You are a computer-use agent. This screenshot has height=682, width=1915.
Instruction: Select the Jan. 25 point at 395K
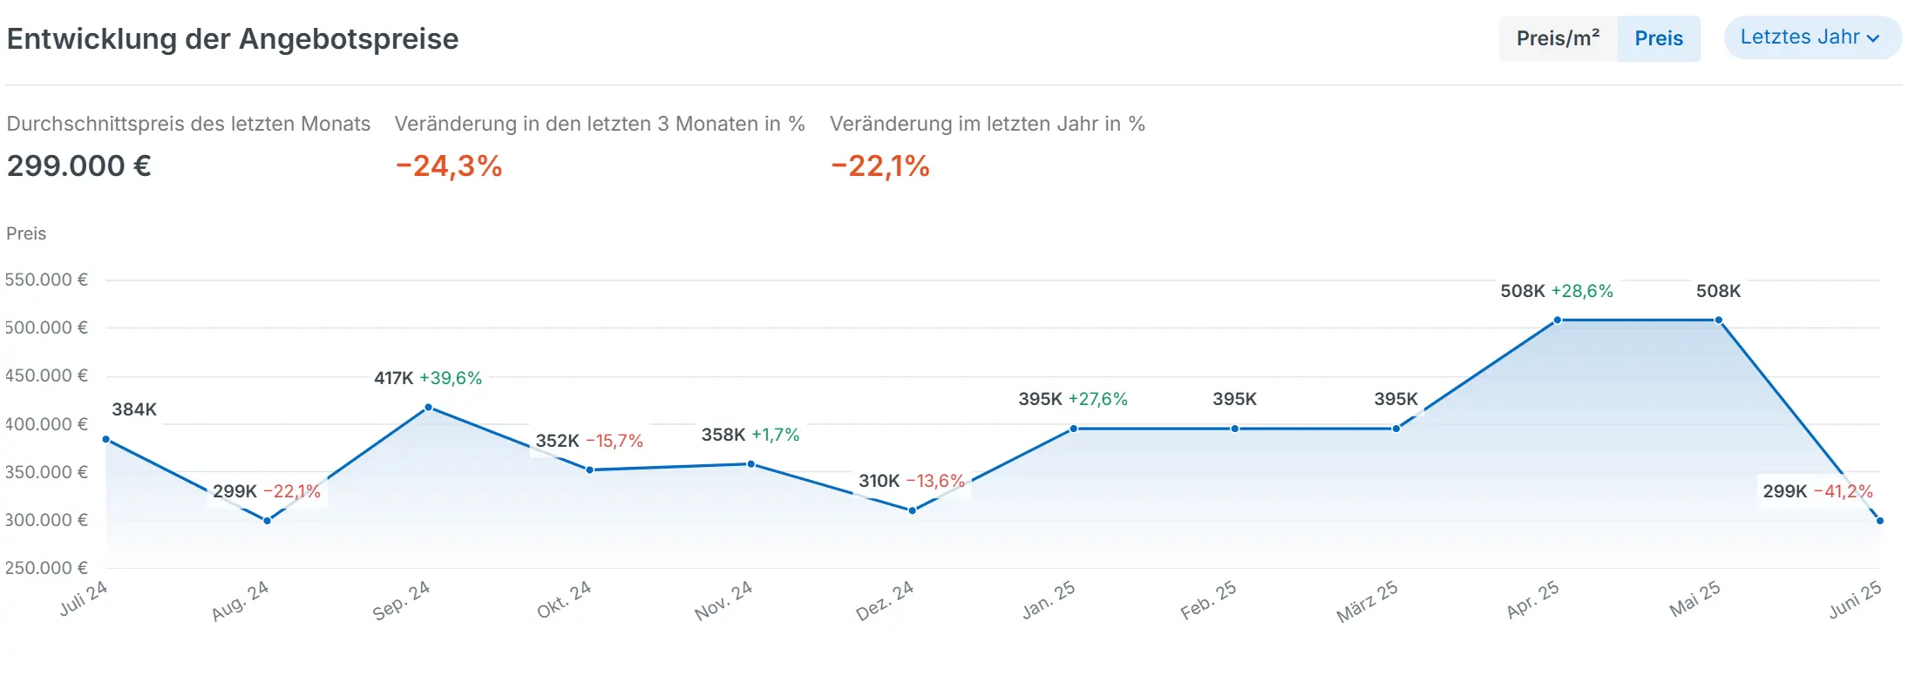pos(1074,429)
